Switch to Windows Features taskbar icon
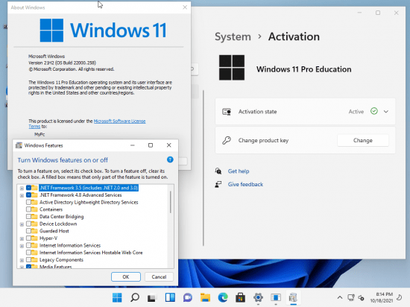The width and height of the screenshot is (410, 307). click(293, 297)
